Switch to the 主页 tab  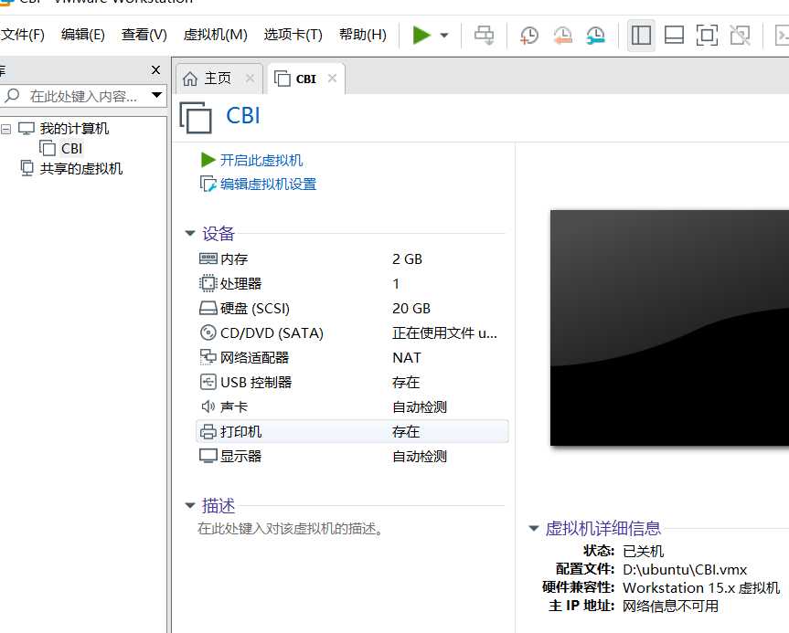click(218, 79)
